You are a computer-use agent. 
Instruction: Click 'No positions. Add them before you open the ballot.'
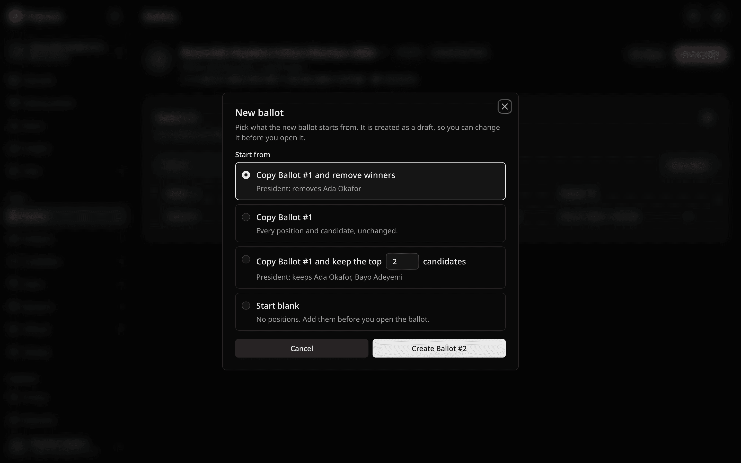(x=343, y=319)
